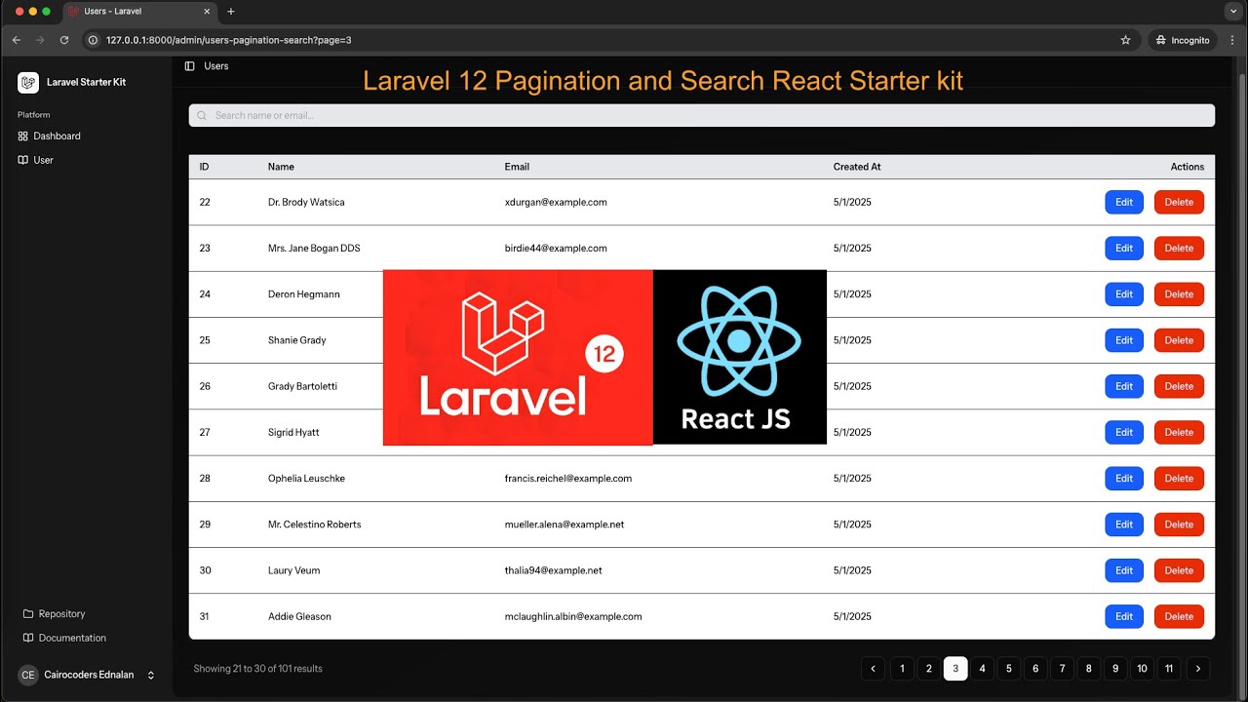Select the Users - Laravel browser tab
Viewport: 1248px width, 702px height.
(139, 12)
